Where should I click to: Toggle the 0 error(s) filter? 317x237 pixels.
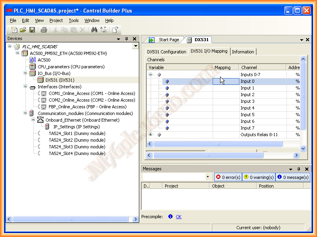click(228, 177)
